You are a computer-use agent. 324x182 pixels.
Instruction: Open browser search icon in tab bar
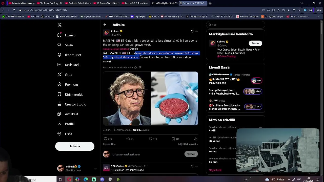click(302, 3)
